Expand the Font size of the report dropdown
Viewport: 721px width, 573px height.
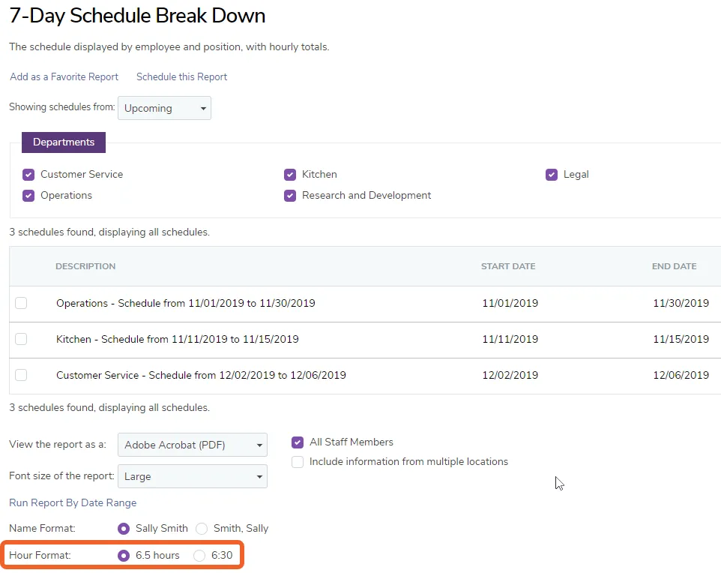pos(192,476)
